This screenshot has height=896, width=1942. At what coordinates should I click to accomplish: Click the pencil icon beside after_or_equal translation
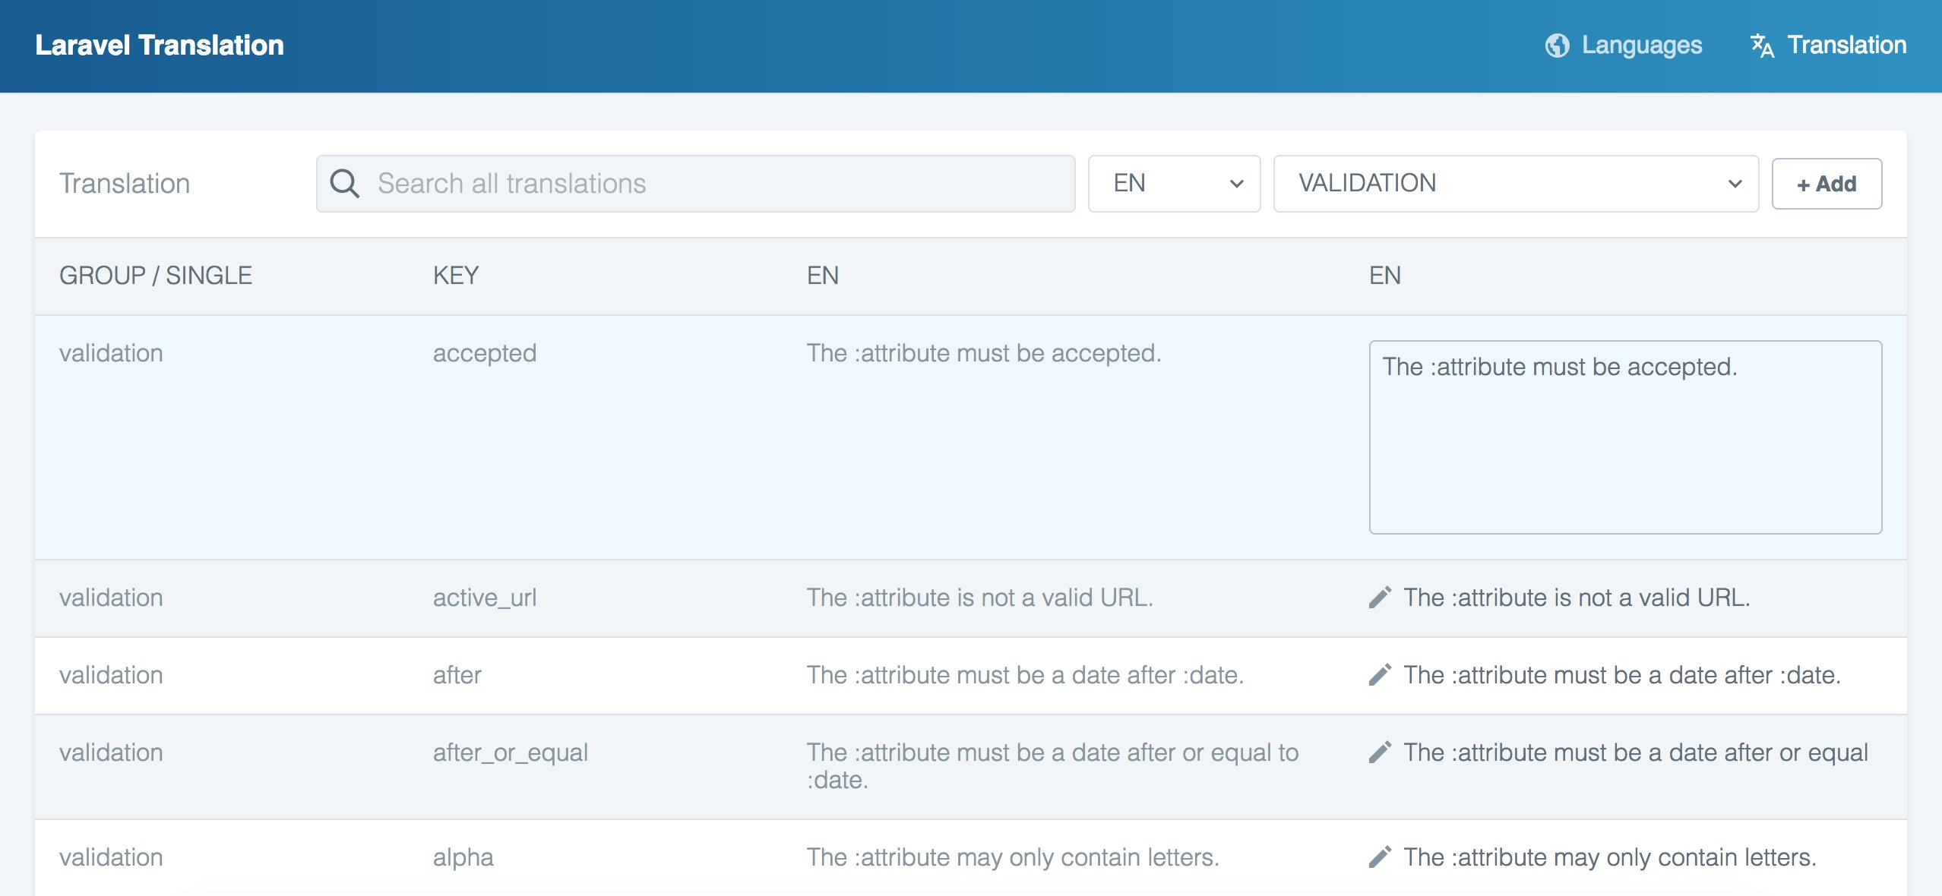[x=1379, y=752]
